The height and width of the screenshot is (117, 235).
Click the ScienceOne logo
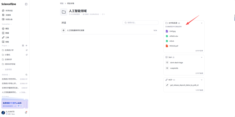coord(9,4)
